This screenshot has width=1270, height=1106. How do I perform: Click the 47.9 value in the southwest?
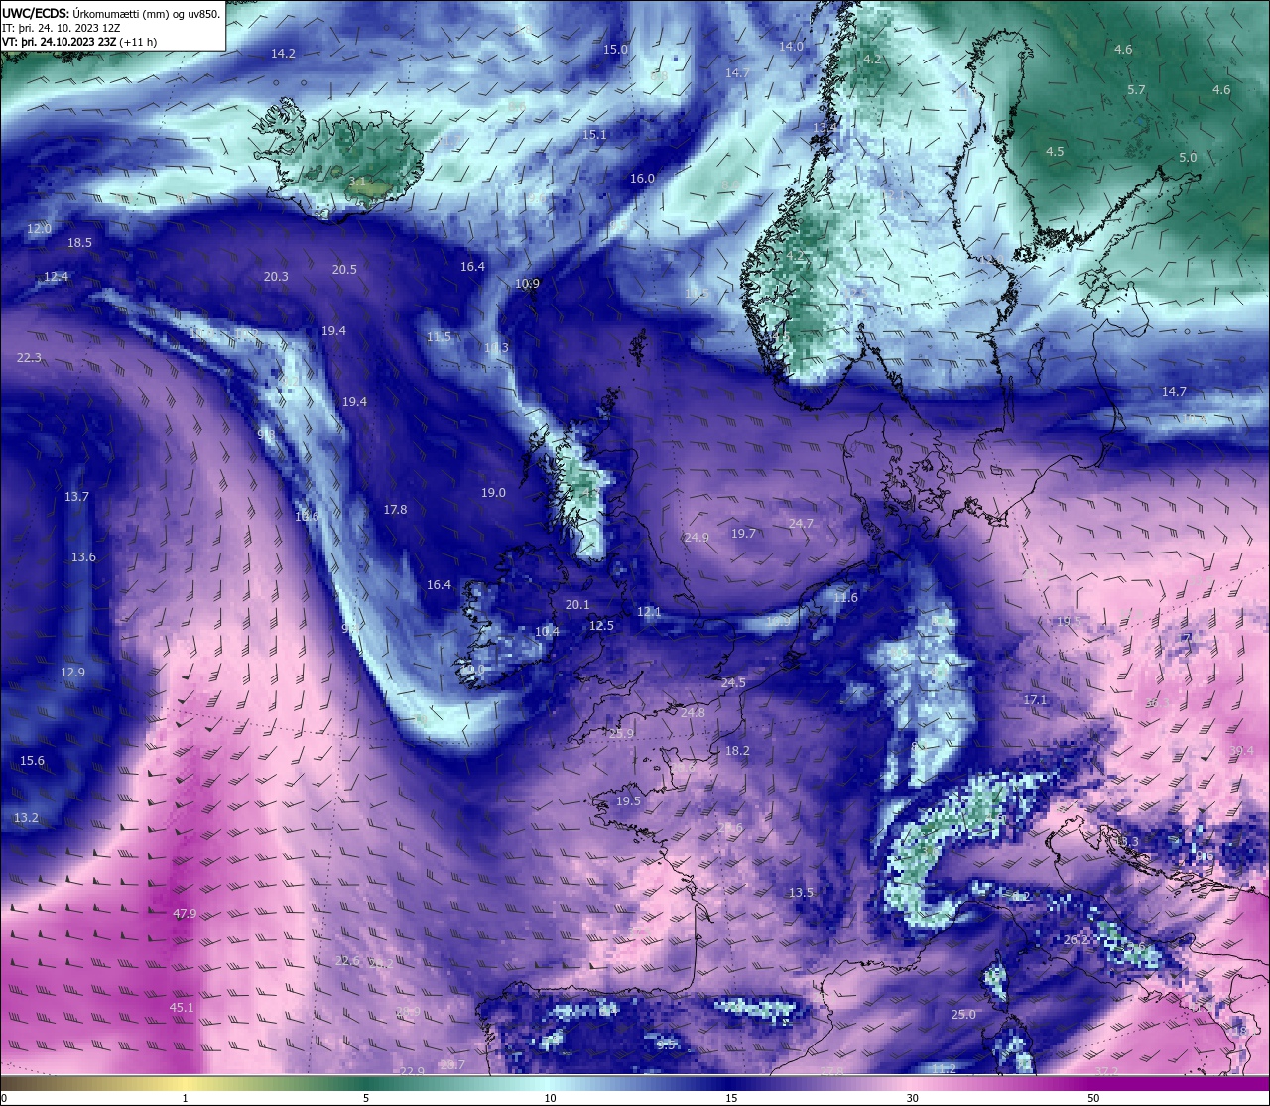point(185,914)
